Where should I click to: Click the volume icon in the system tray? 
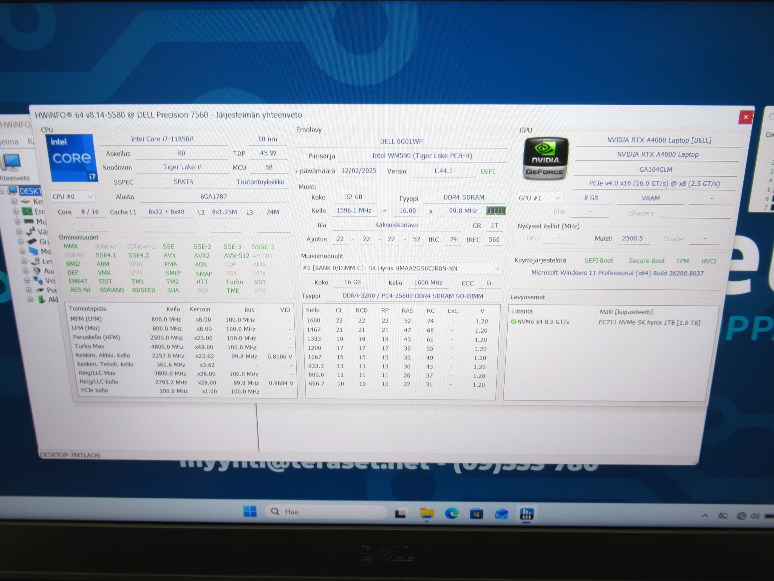(x=755, y=516)
